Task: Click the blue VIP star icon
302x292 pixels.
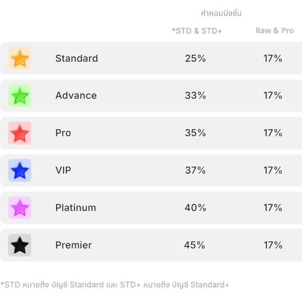Action: point(20,170)
